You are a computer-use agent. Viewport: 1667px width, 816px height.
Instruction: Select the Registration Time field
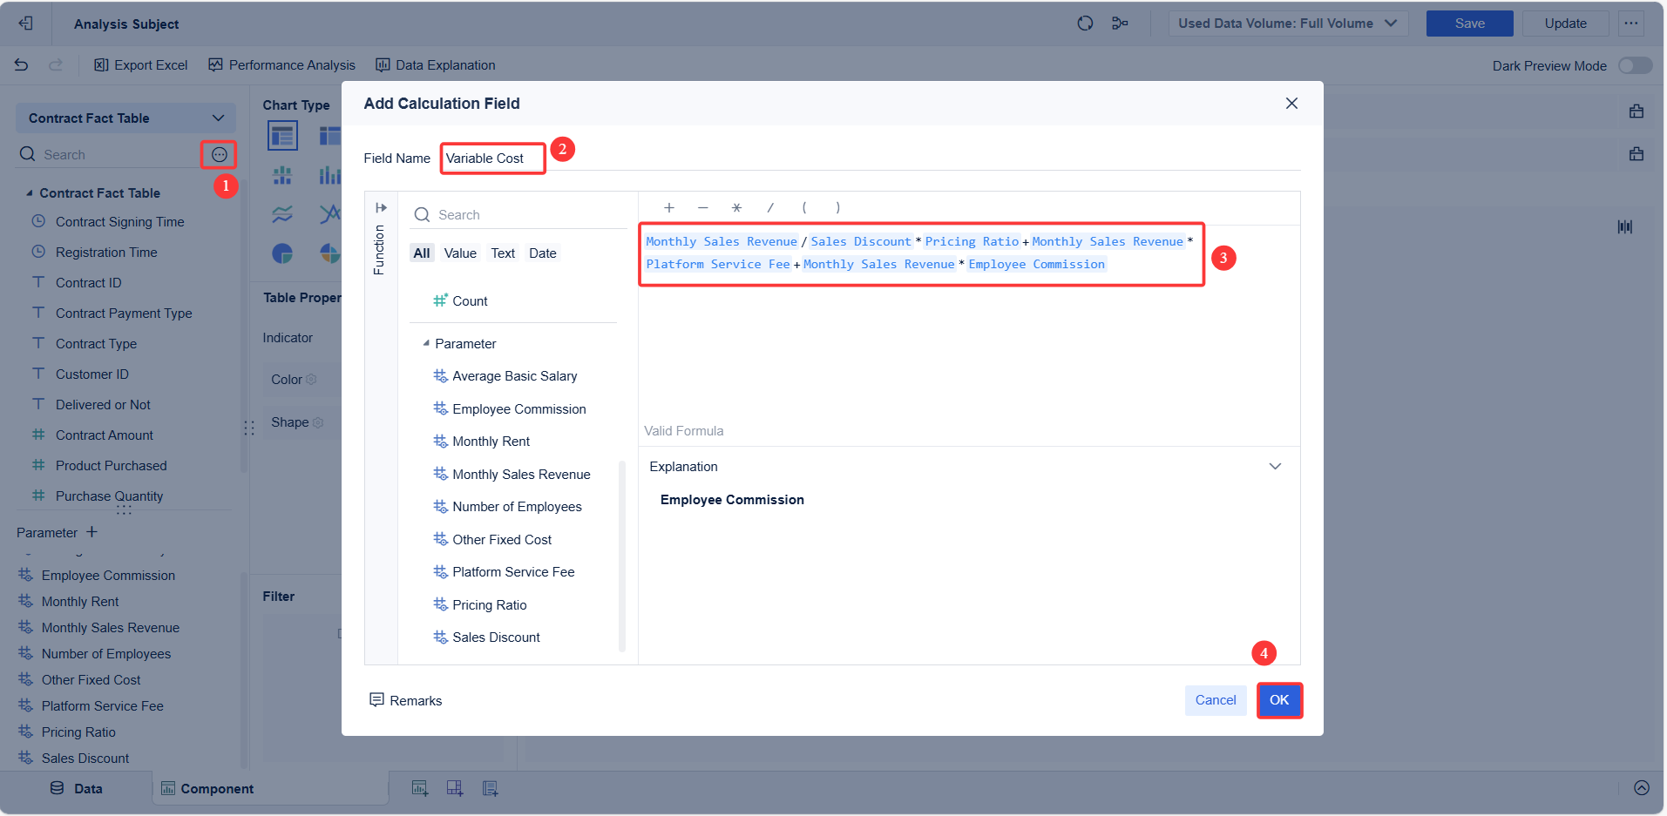click(106, 253)
